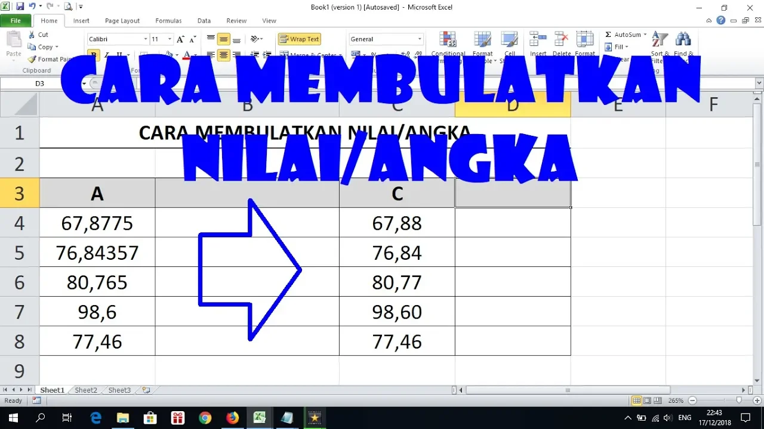764x429 pixels.
Task: Open the Windows Start menu
Action: point(13,418)
